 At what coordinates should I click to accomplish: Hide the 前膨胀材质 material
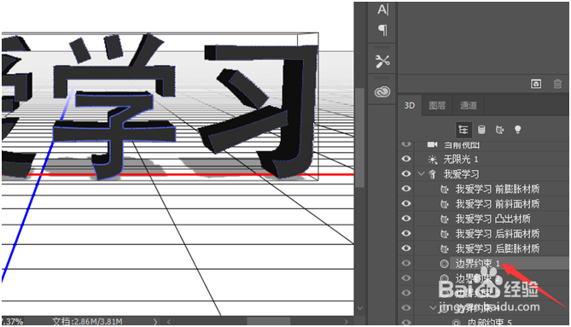pos(406,189)
